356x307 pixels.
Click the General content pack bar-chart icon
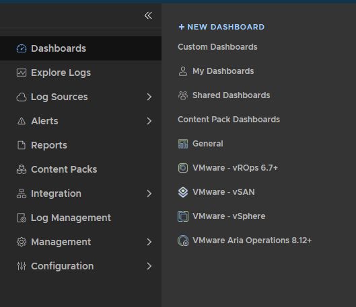[183, 144]
